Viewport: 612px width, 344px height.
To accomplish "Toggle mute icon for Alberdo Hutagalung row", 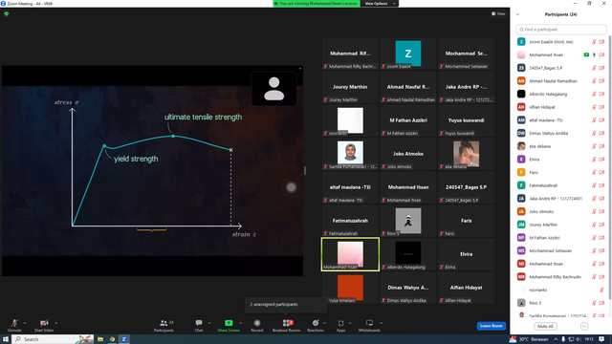I will pos(594,94).
